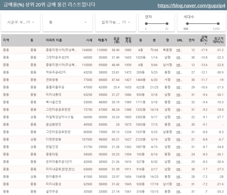Open URL link for 한아름한국 row
The image size is (227, 195).
[x=179, y=177]
